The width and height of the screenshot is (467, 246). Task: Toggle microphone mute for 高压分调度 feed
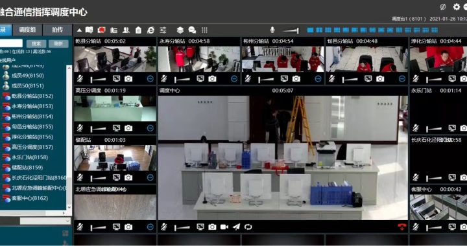(x=80, y=128)
